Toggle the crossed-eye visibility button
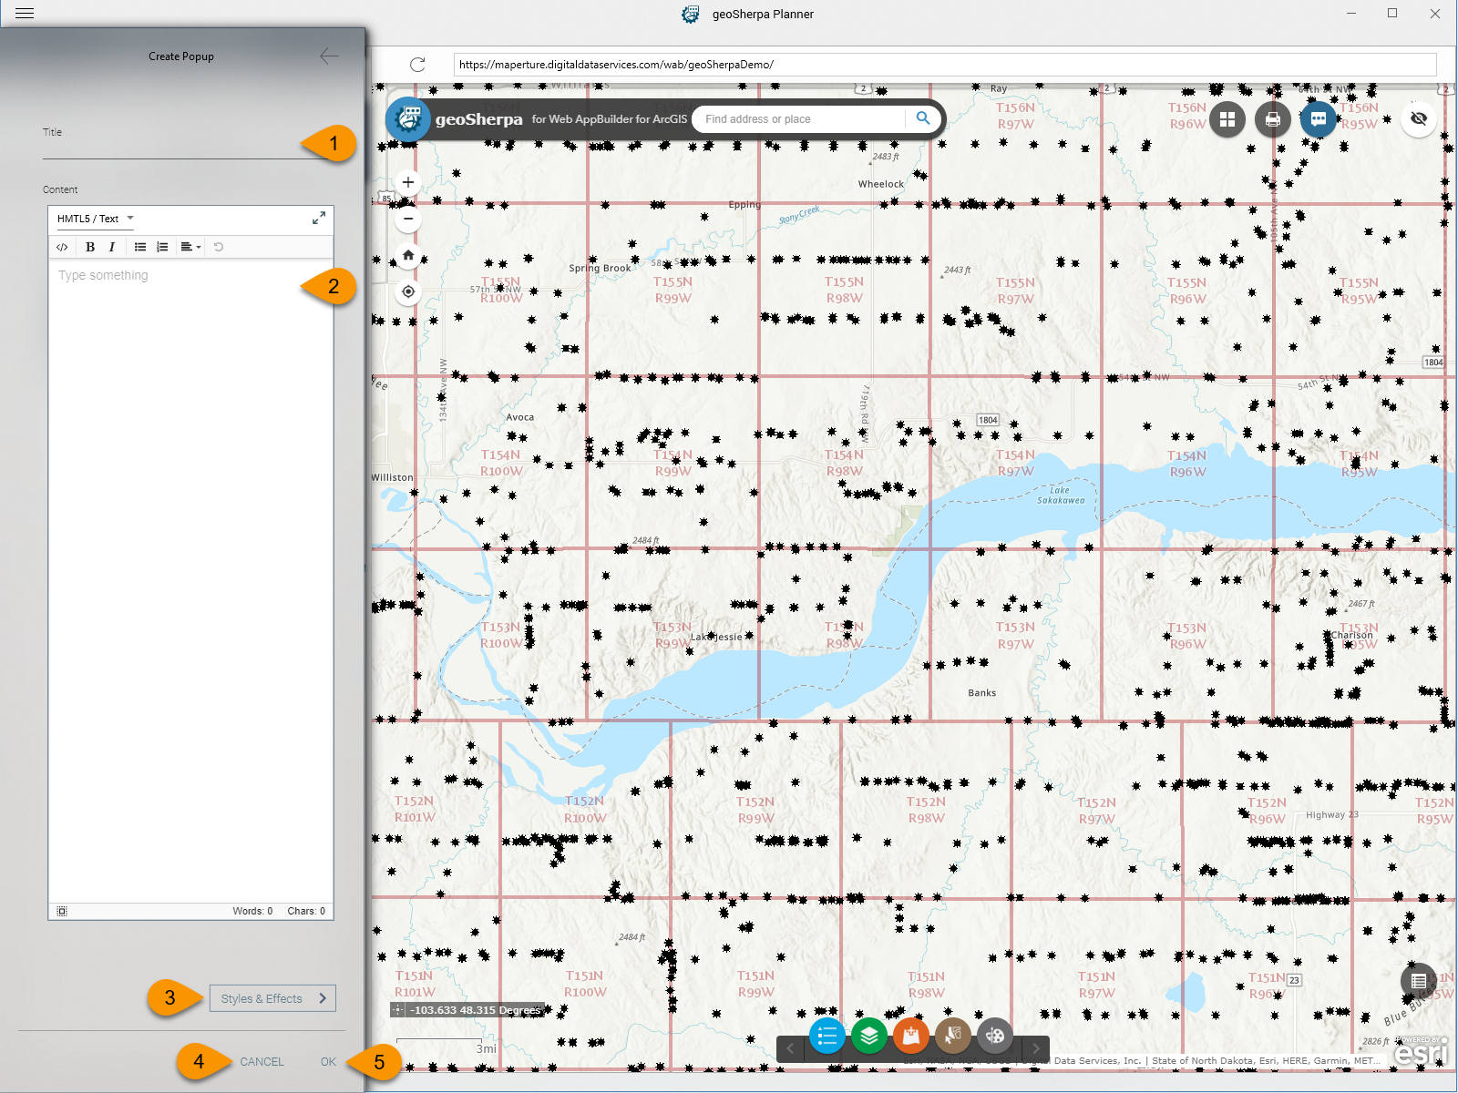This screenshot has width=1458, height=1093. tap(1419, 118)
